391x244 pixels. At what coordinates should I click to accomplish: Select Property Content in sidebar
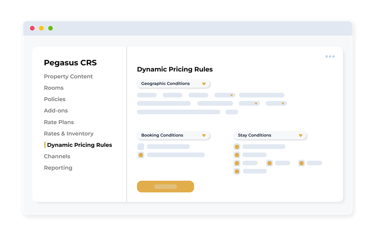(x=68, y=77)
